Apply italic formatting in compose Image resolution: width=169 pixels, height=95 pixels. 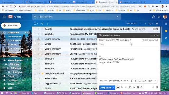[x=135, y=81]
